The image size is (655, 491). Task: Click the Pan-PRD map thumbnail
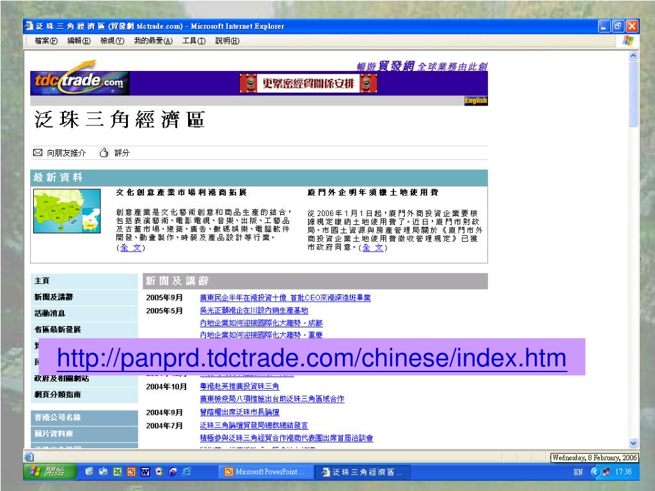(67, 211)
